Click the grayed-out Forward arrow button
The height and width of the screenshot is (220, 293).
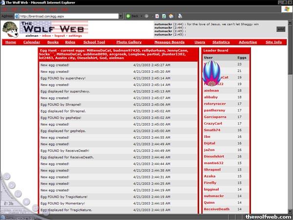pyautogui.click(x=147, y=16)
